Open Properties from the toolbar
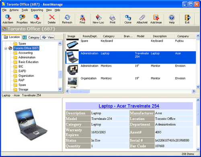201x157 pixels. (22, 19)
